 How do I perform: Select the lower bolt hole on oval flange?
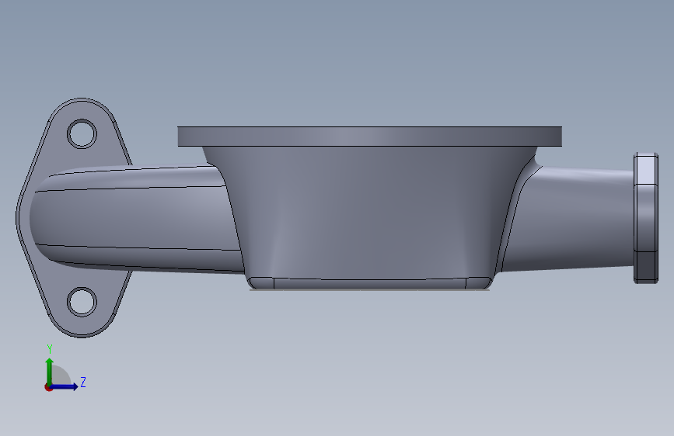(82, 302)
